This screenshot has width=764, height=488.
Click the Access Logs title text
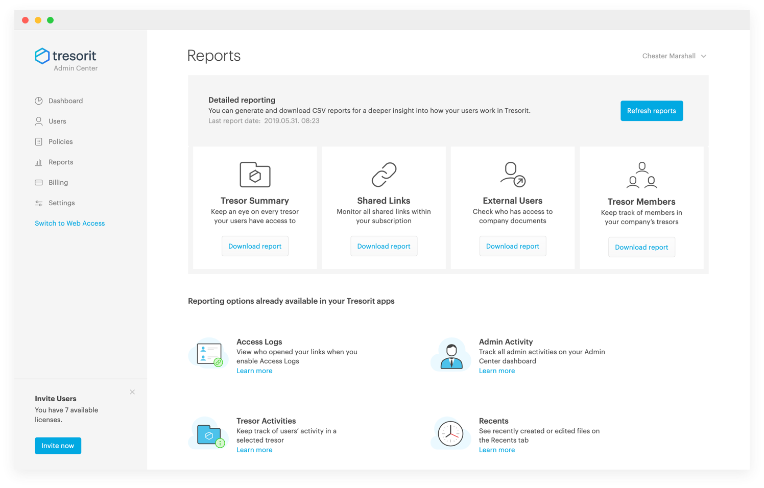259,342
